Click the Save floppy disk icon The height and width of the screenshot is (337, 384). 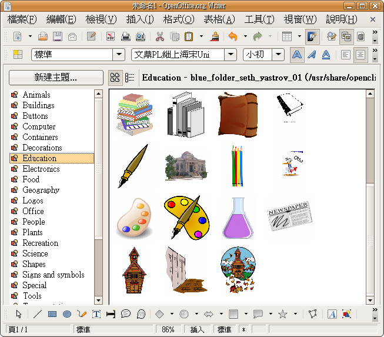tap(58, 36)
